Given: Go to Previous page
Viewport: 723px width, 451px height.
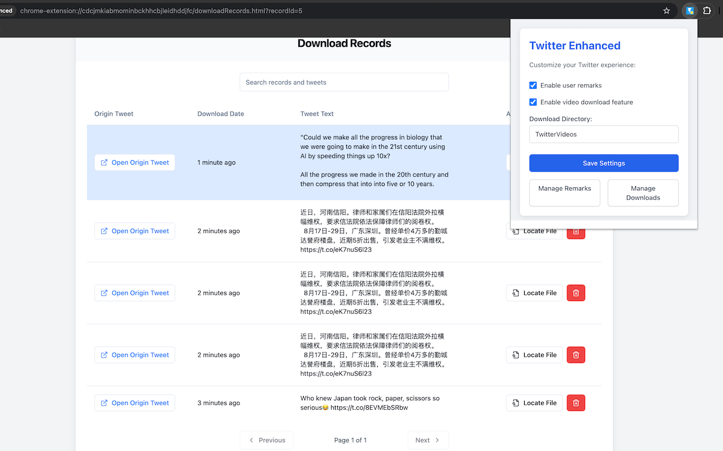Looking at the screenshot, I should [x=267, y=440].
